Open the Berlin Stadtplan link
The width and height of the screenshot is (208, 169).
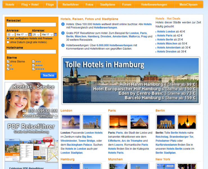(166, 153)
